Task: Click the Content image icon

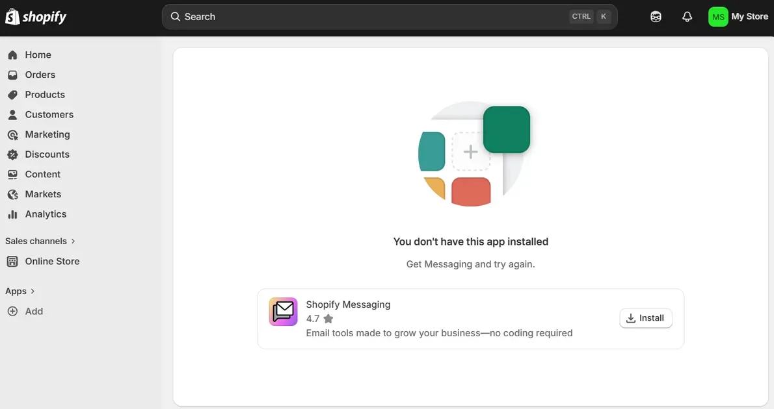Action: point(13,175)
